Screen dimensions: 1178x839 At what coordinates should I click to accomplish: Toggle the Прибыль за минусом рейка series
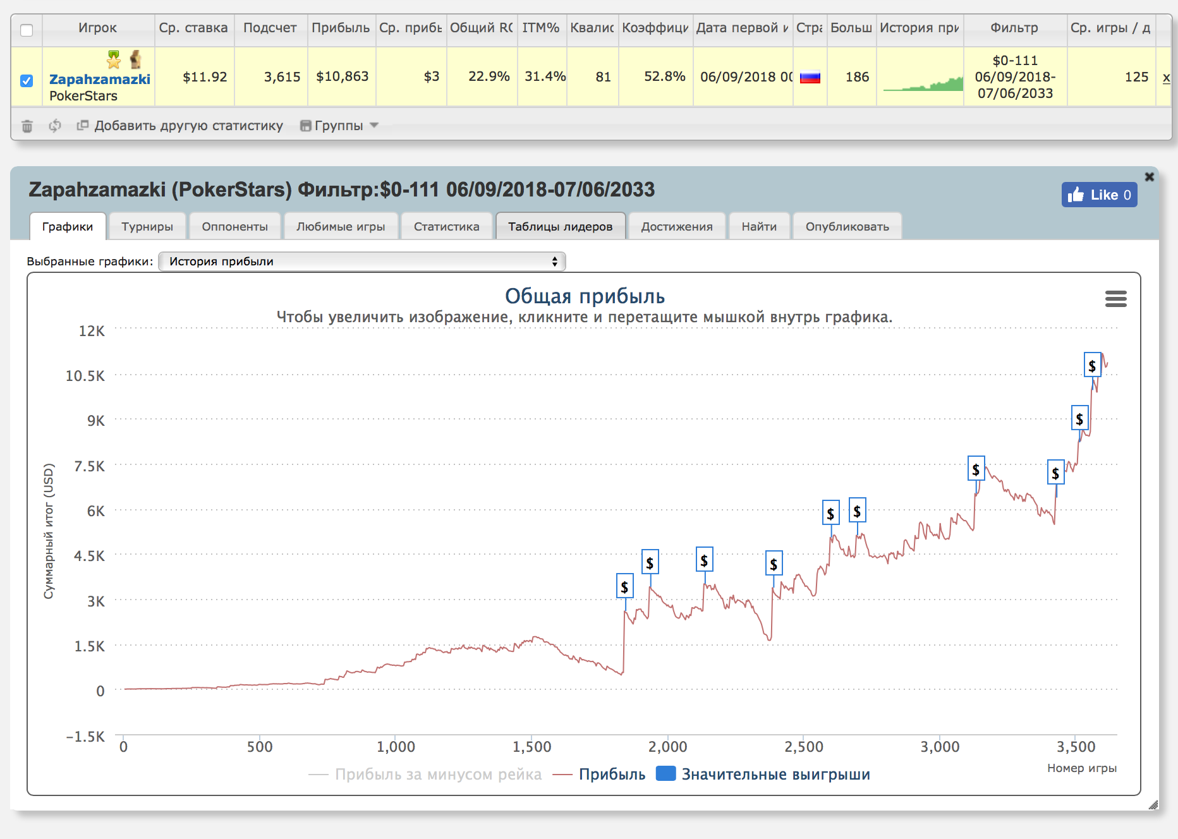[425, 775]
